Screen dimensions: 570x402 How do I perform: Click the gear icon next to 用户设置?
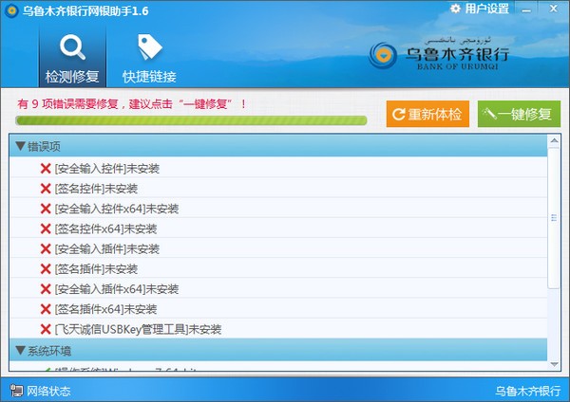[x=455, y=9]
